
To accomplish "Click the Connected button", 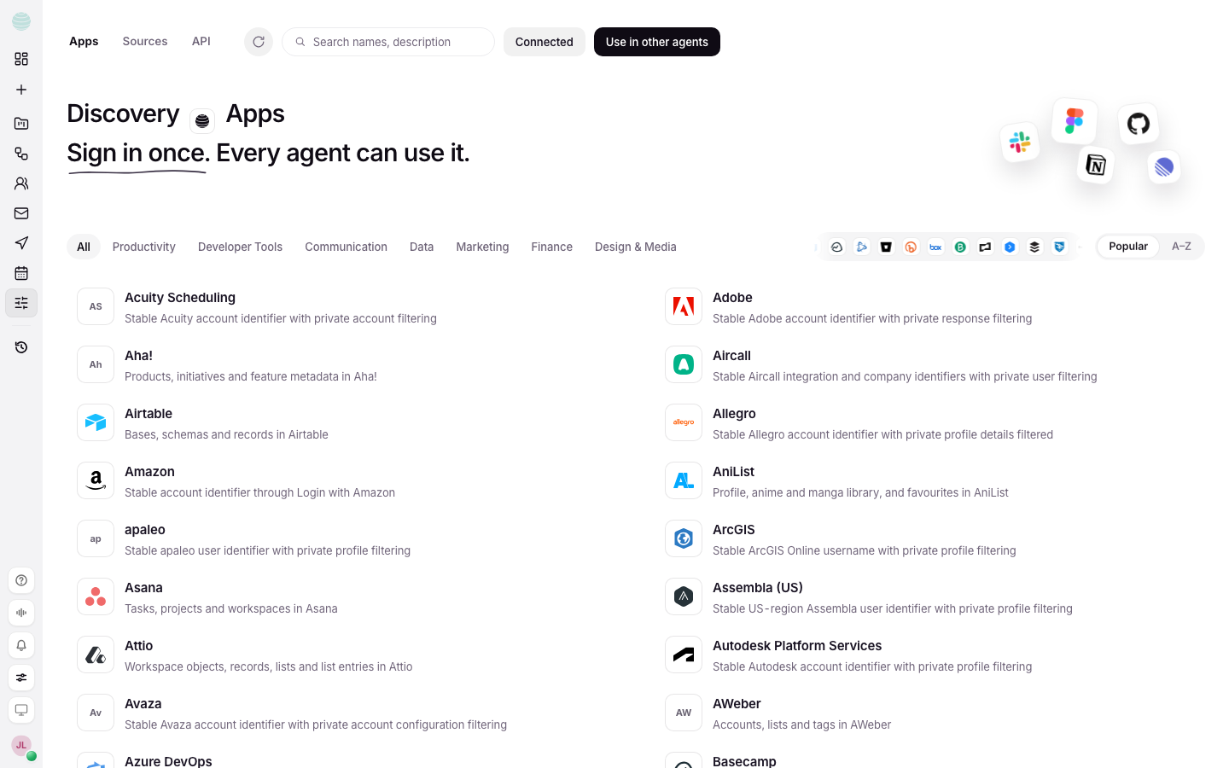I will (545, 42).
